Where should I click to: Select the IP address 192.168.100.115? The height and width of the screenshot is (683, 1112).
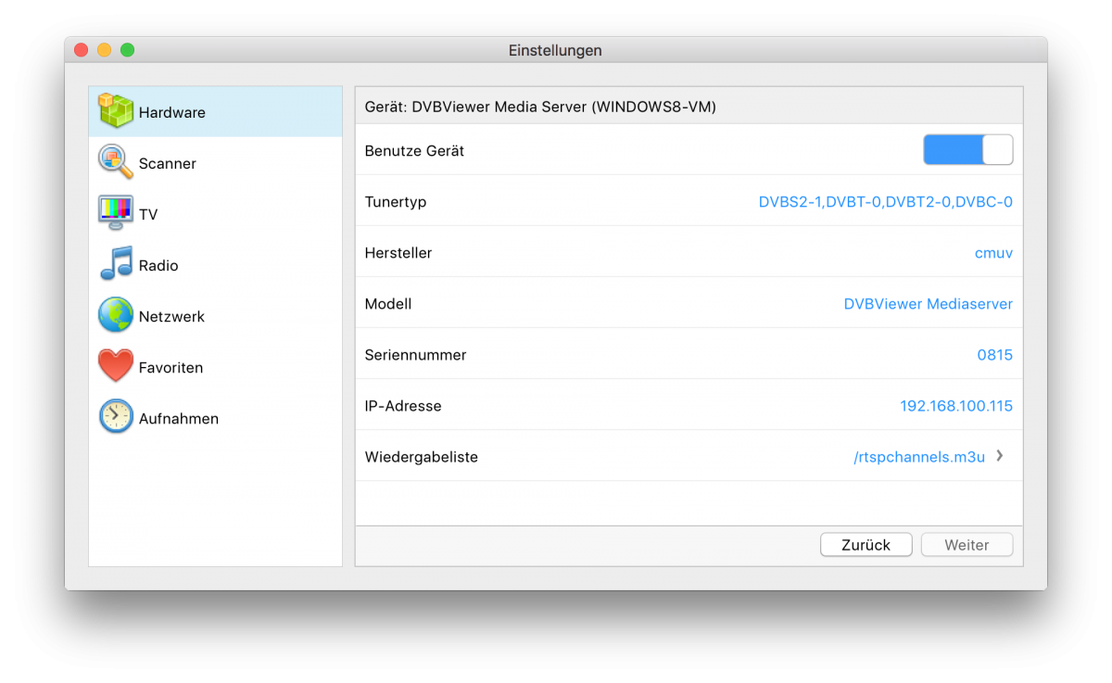coord(956,406)
